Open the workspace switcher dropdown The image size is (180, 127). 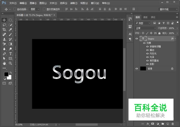(x=168, y=9)
